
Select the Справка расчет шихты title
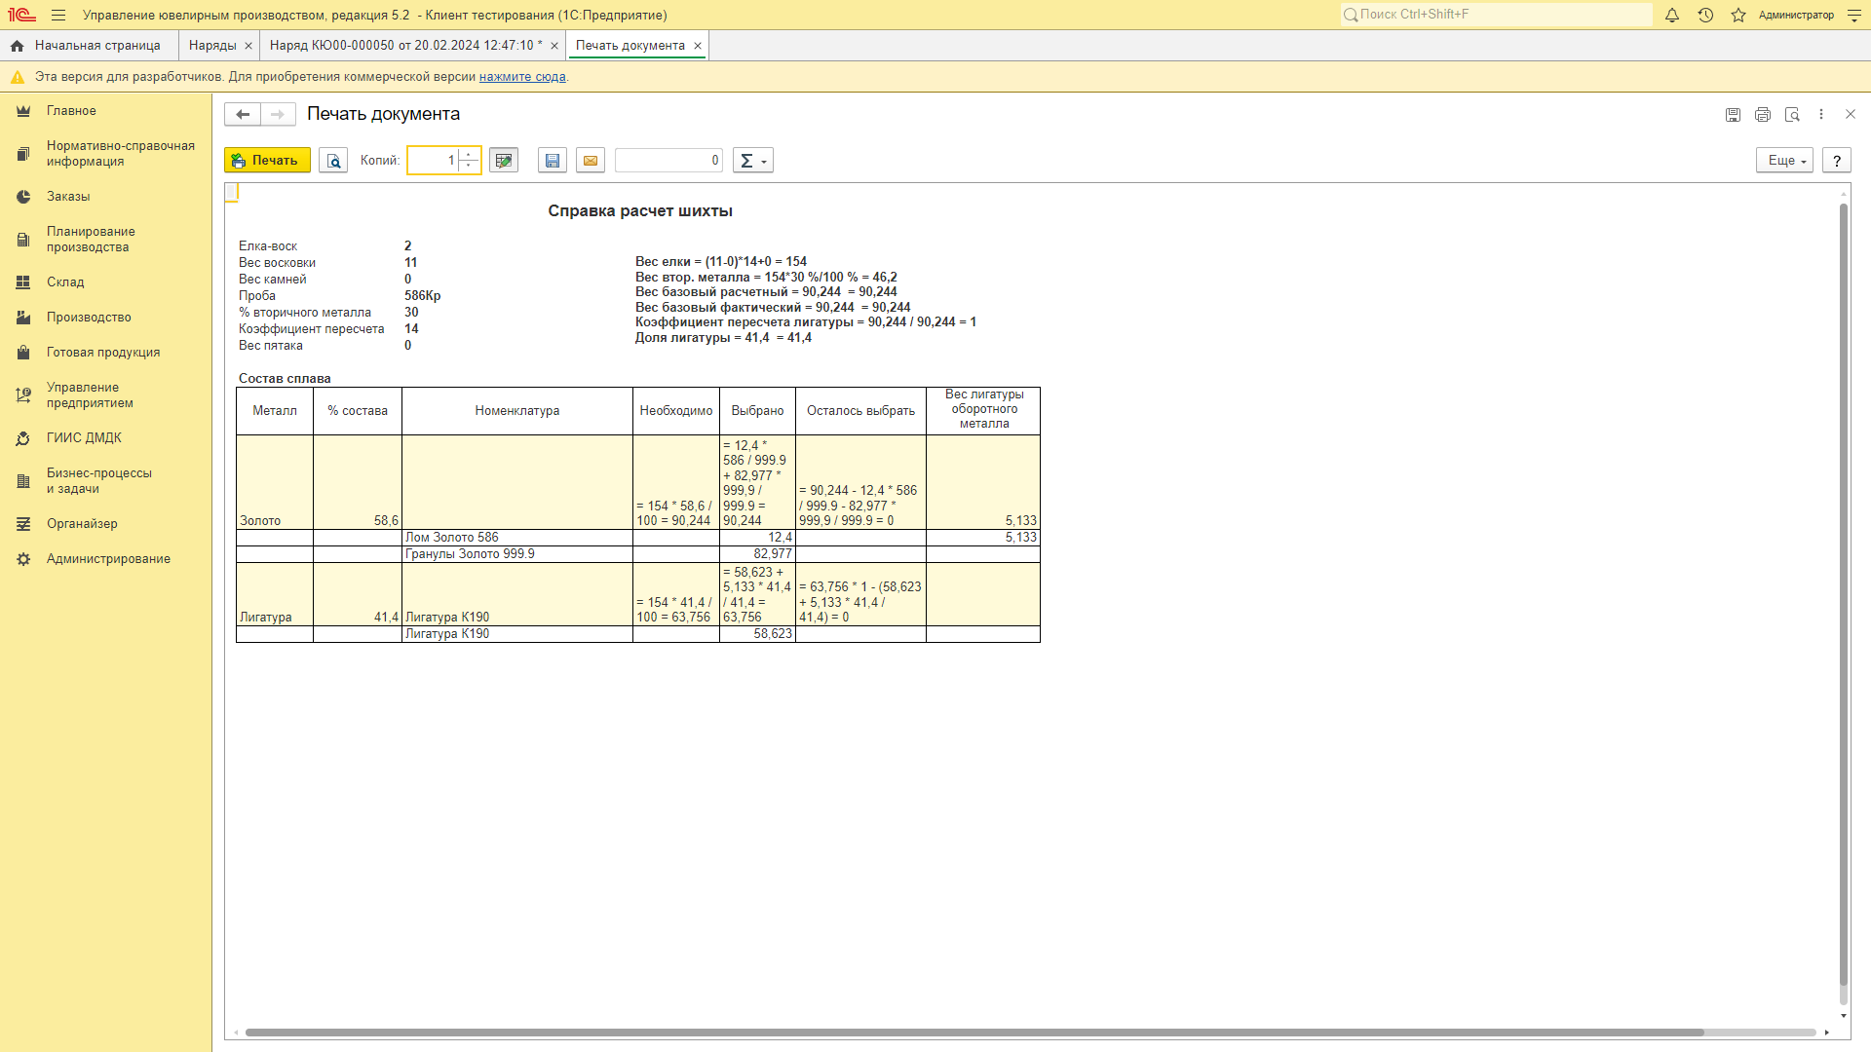(x=640, y=211)
